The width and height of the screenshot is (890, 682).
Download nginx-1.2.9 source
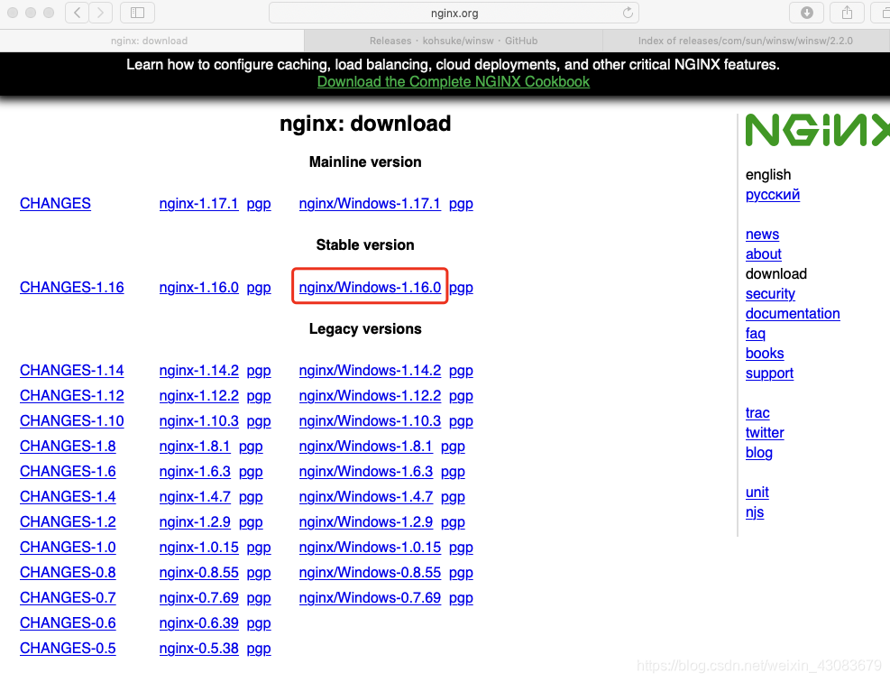tap(195, 521)
